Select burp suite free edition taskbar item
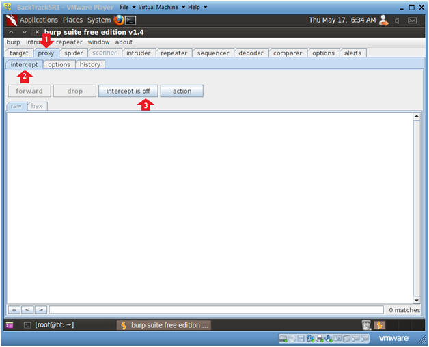 click(164, 325)
